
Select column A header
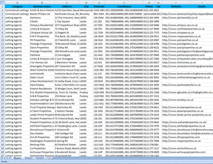[17, 3]
